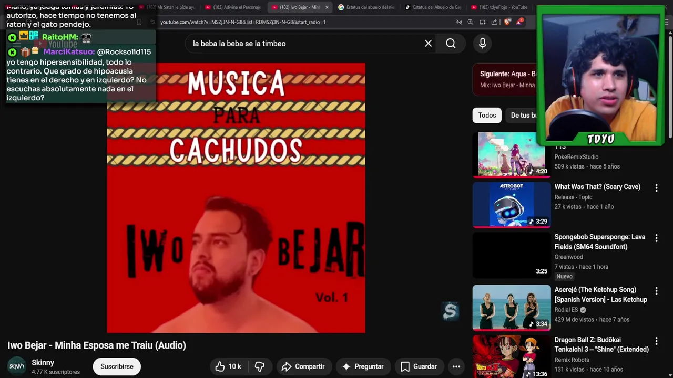Click the video title Minha Esposa me Traiu
The image size is (673, 378).
(x=97, y=345)
